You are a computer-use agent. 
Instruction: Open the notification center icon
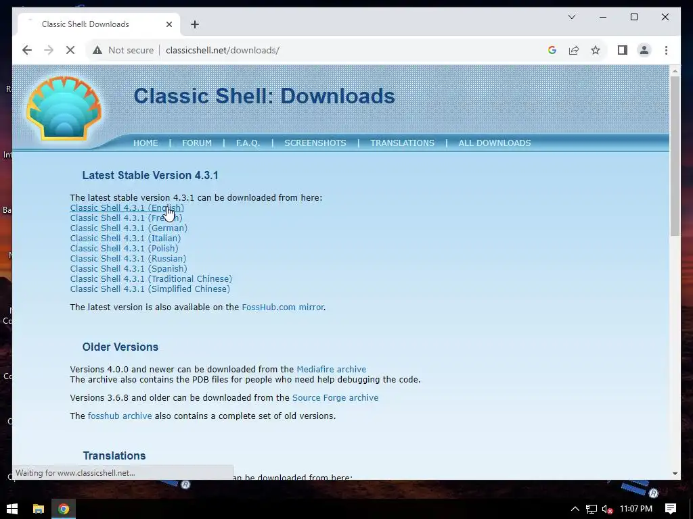pyautogui.click(x=671, y=509)
